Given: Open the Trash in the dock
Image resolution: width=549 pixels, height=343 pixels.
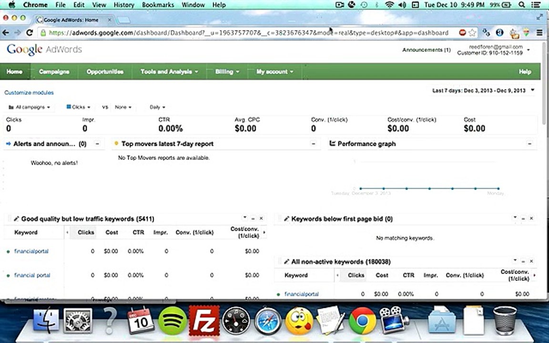Looking at the screenshot, I should coord(505,320).
